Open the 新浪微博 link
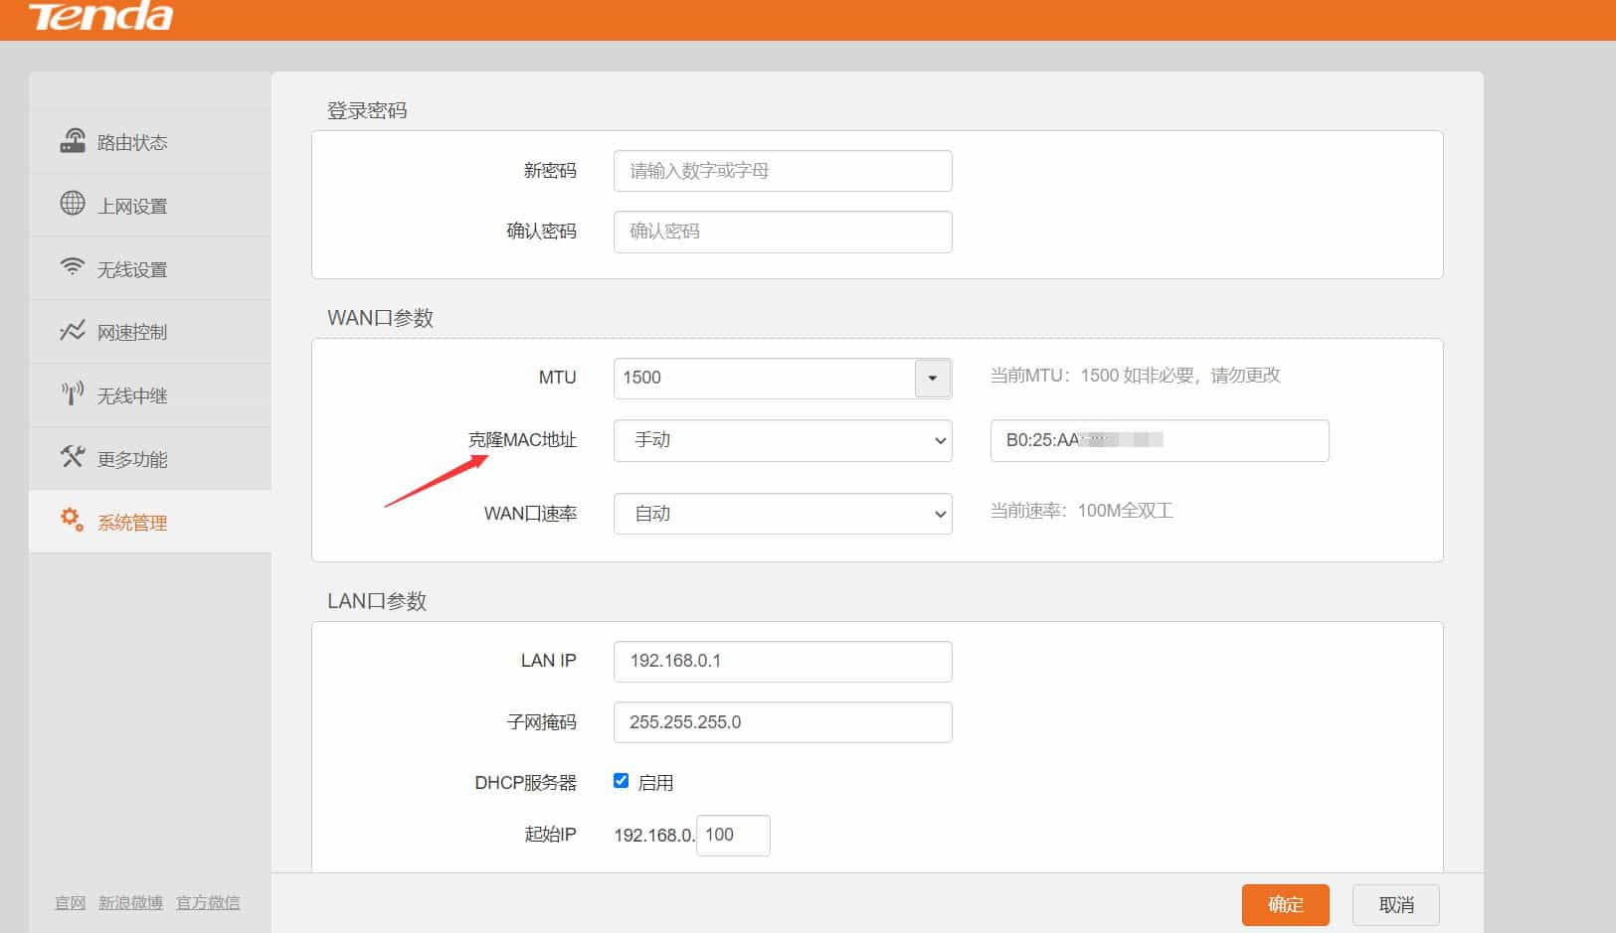The width and height of the screenshot is (1616, 933). 130,902
